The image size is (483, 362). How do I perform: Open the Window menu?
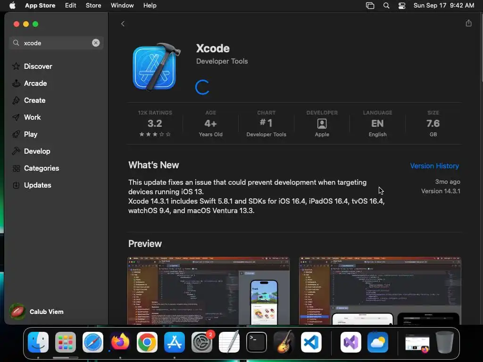[122, 6]
